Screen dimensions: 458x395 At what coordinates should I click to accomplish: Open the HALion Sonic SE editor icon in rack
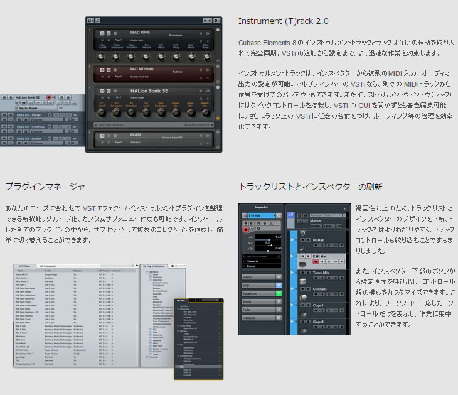109,91
